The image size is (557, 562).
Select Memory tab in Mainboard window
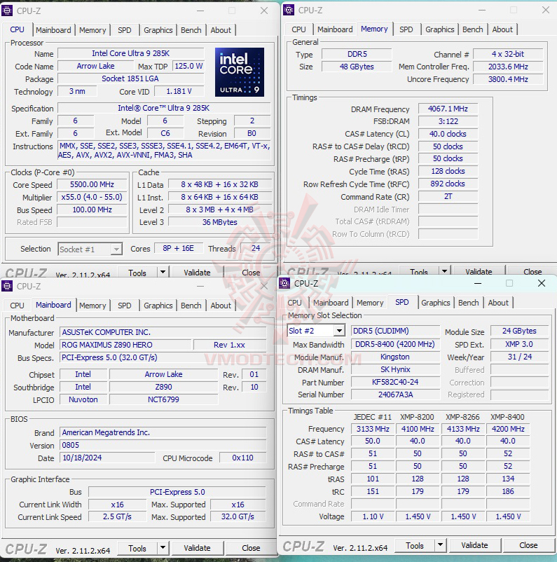(x=92, y=306)
